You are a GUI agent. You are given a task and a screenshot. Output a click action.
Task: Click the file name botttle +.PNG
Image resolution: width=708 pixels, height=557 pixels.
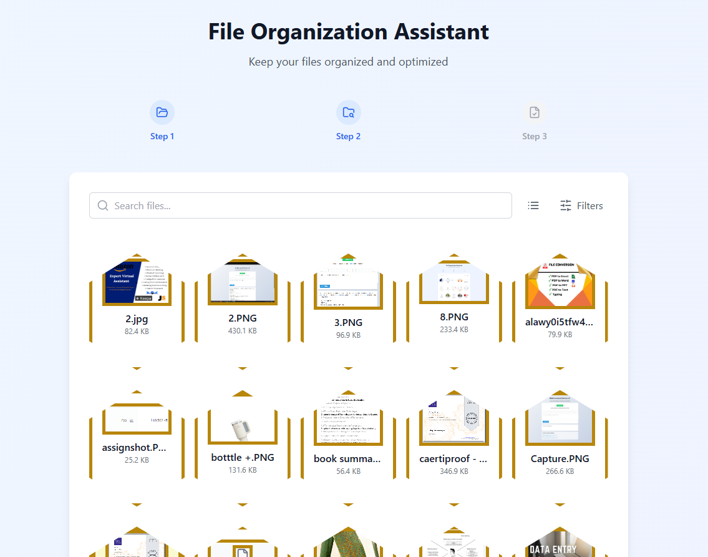(x=243, y=458)
